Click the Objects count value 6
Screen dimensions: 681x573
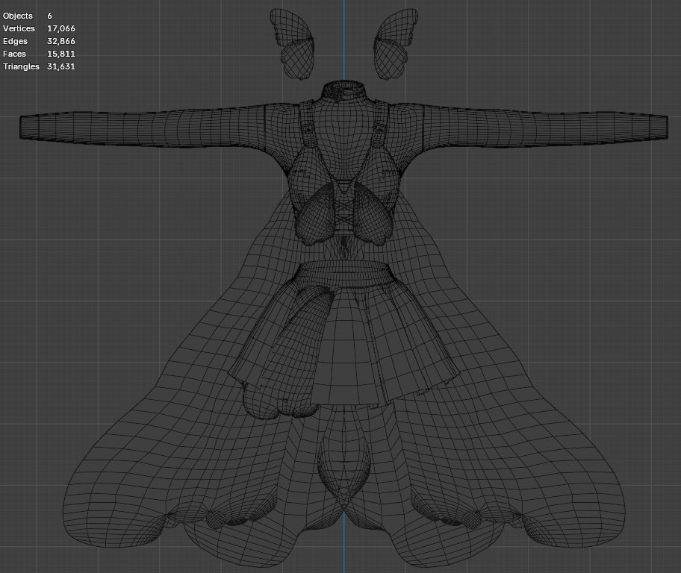tap(49, 16)
